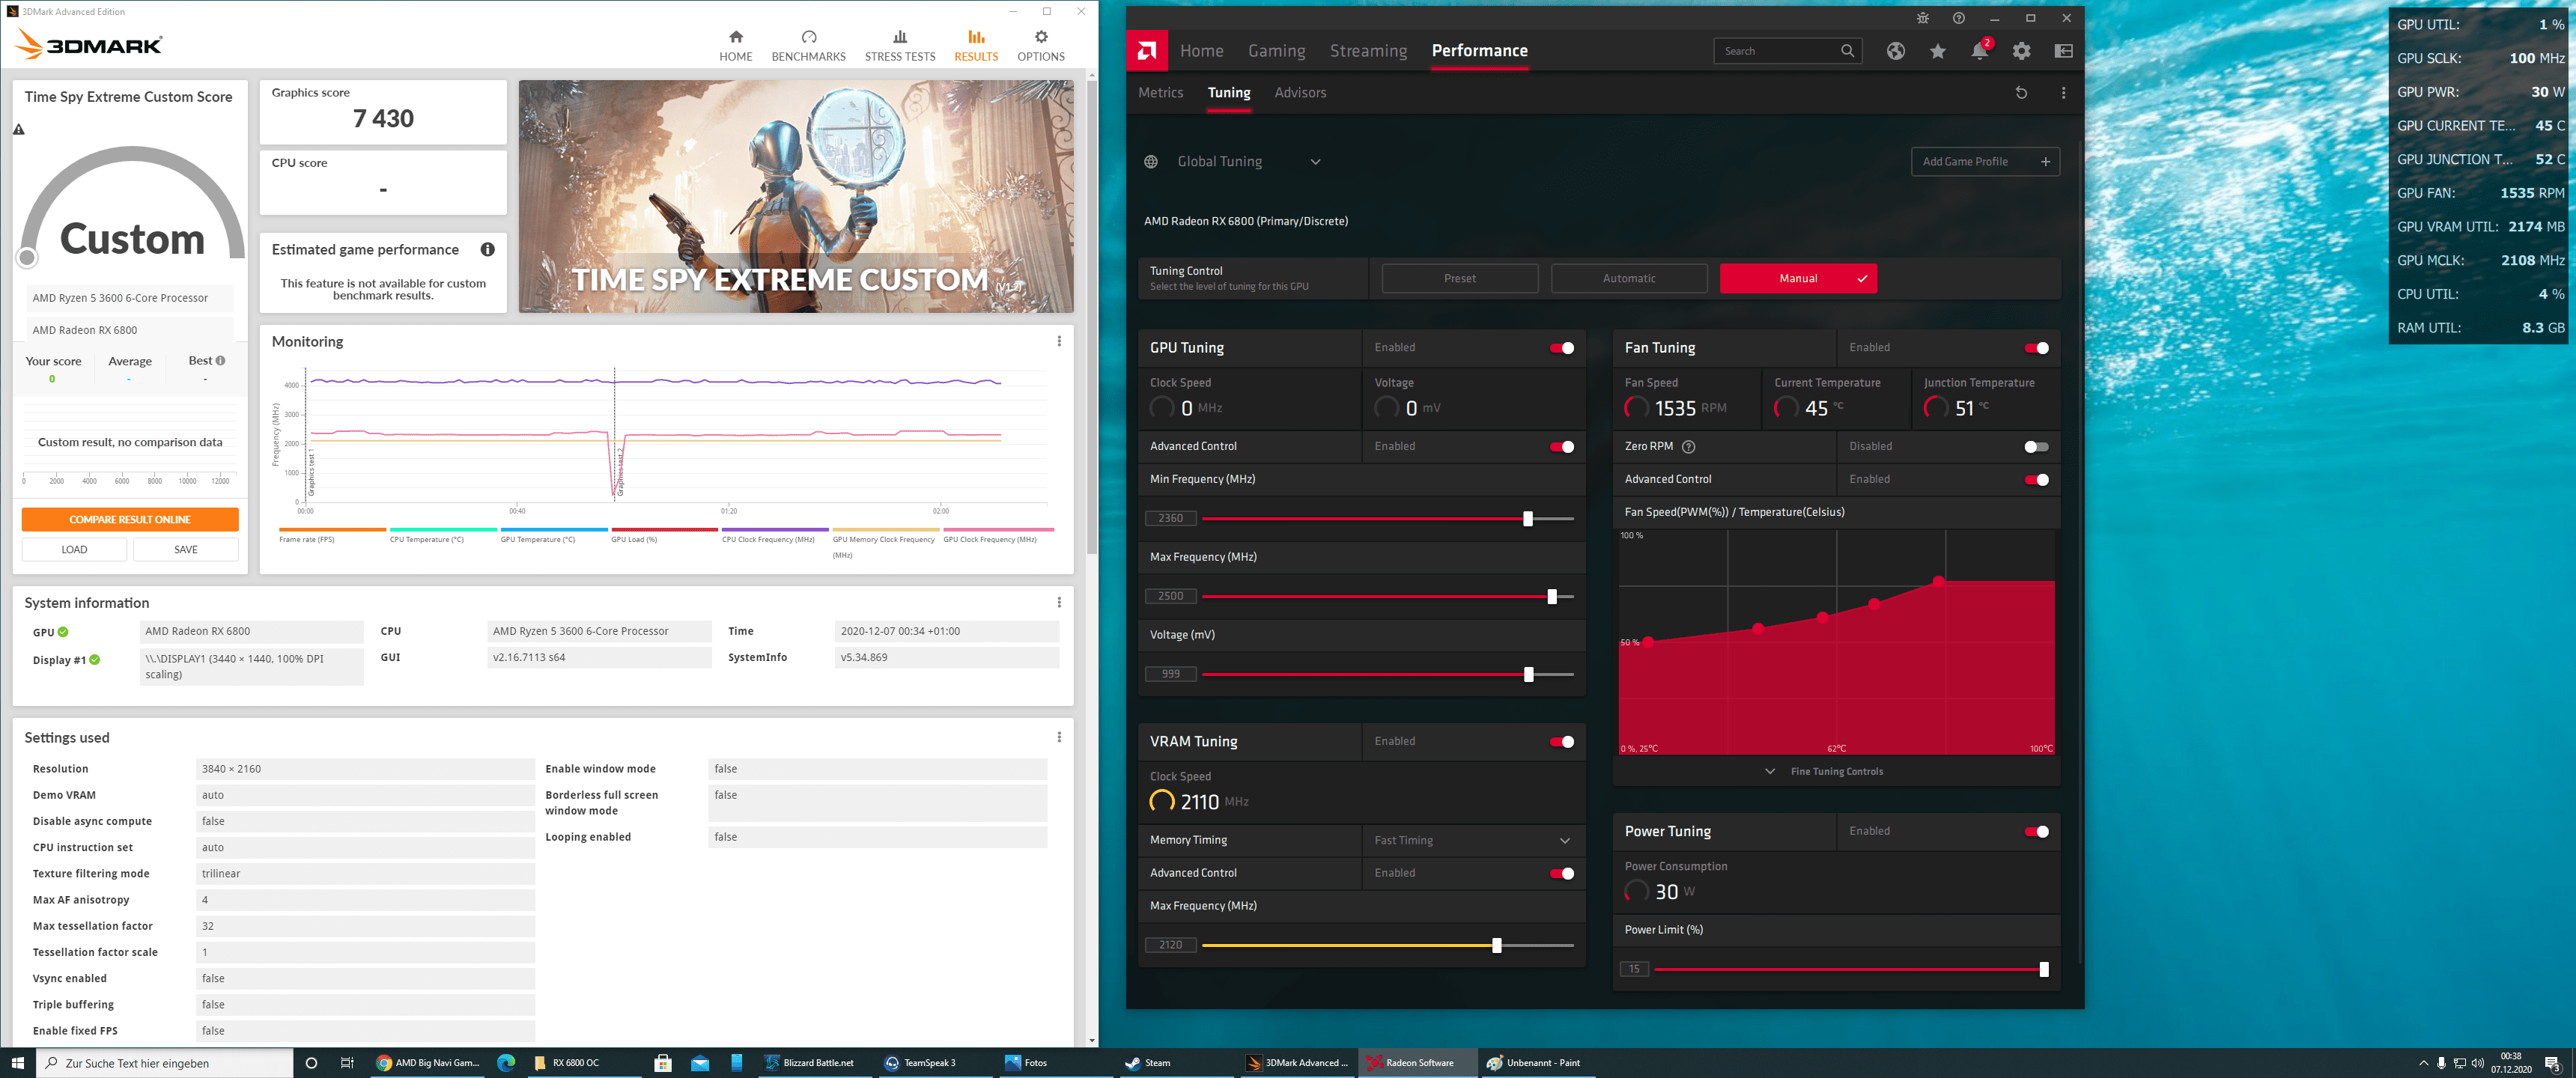Switch to the Gaming tab
This screenshot has height=1078, width=2576.
(1276, 51)
